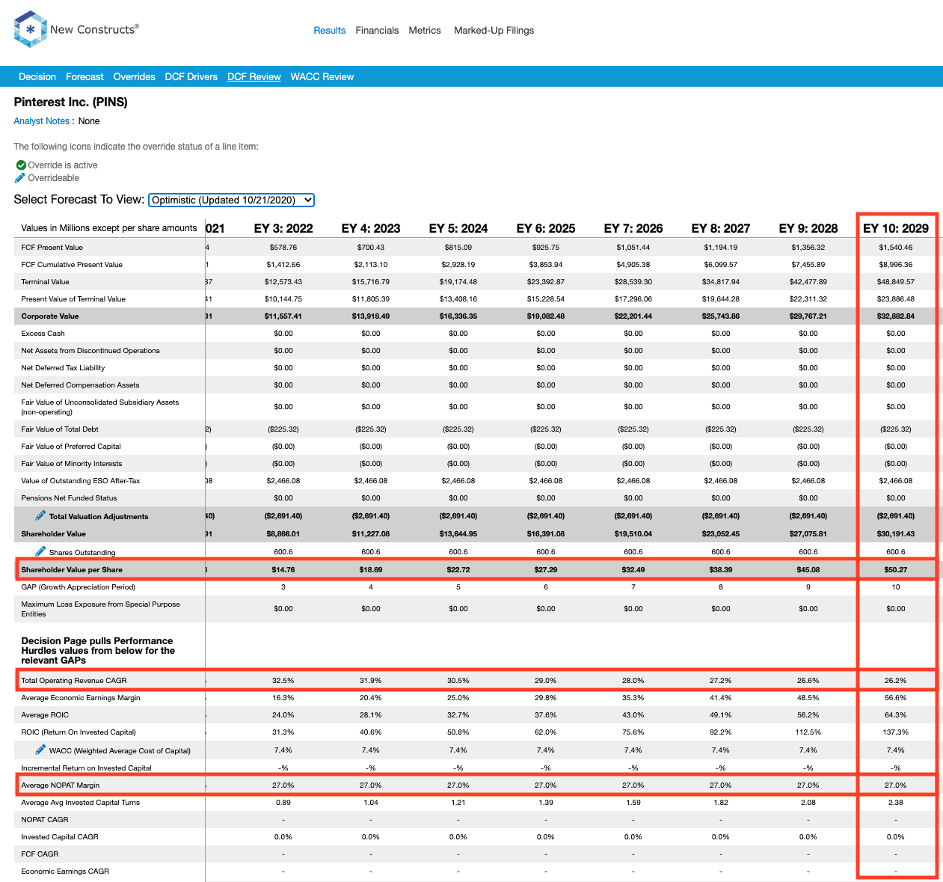Click the $14.76 Shareholder Value per Share cell

[283, 570]
